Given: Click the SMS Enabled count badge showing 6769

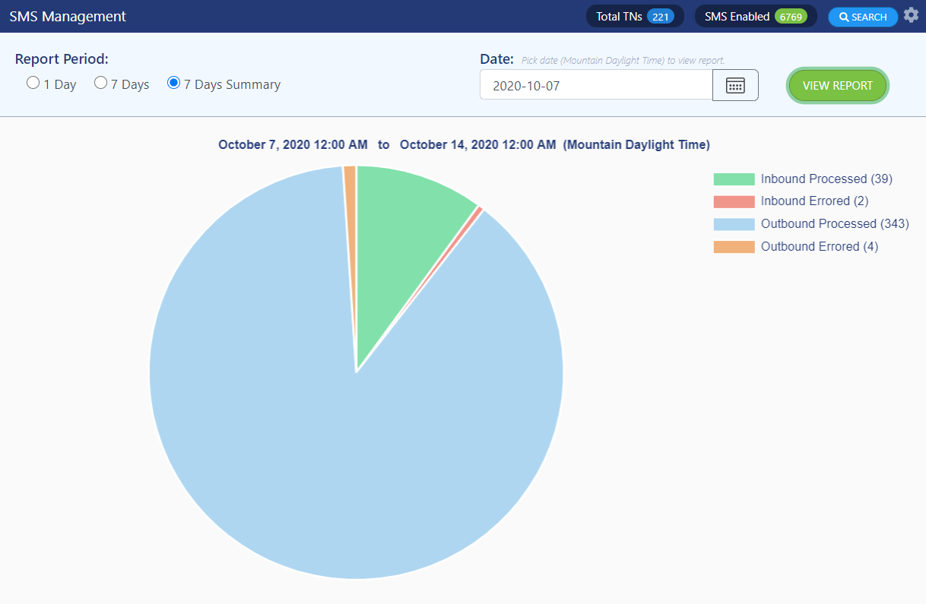Looking at the screenshot, I should tap(791, 15).
